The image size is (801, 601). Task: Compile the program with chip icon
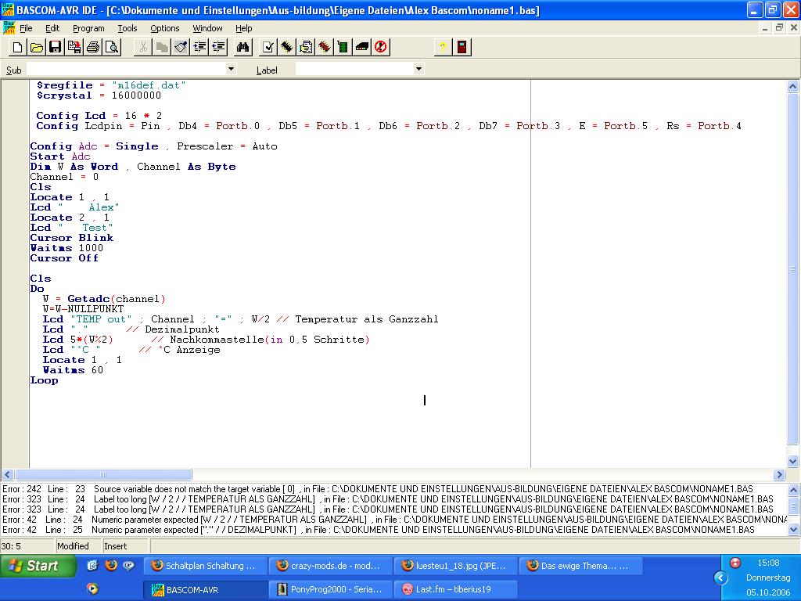(287, 48)
